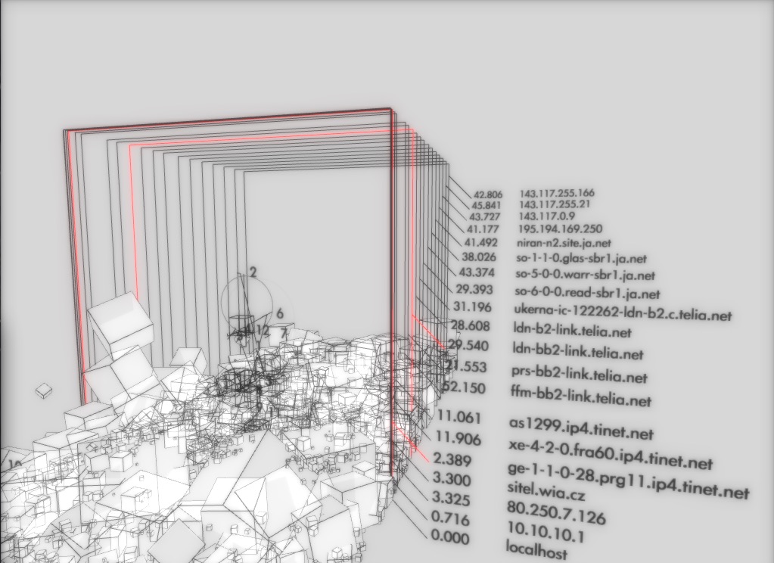Image resolution: width=774 pixels, height=563 pixels.
Task: Click the latency value 3.325
Action: click(x=451, y=499)
